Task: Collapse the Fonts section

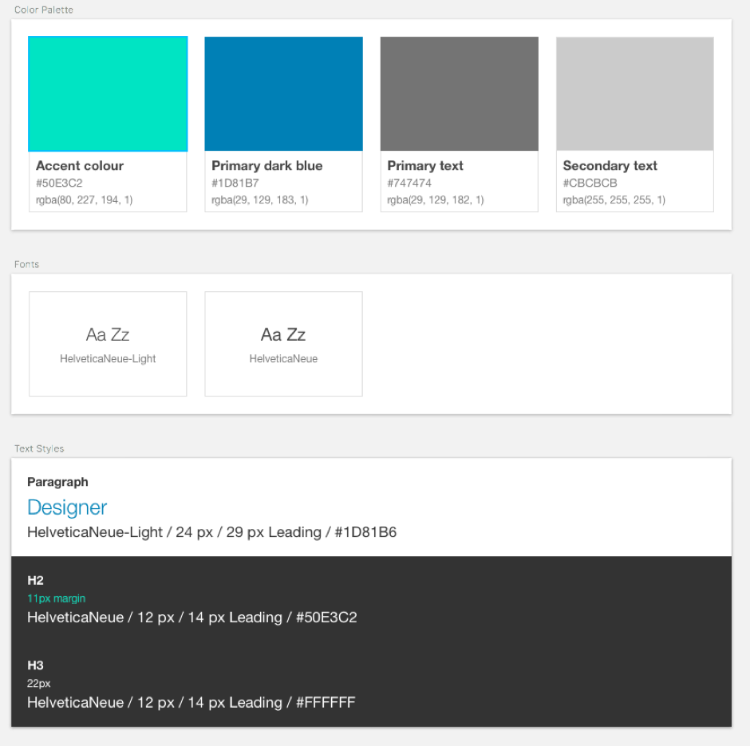Action: pos(26,264)
